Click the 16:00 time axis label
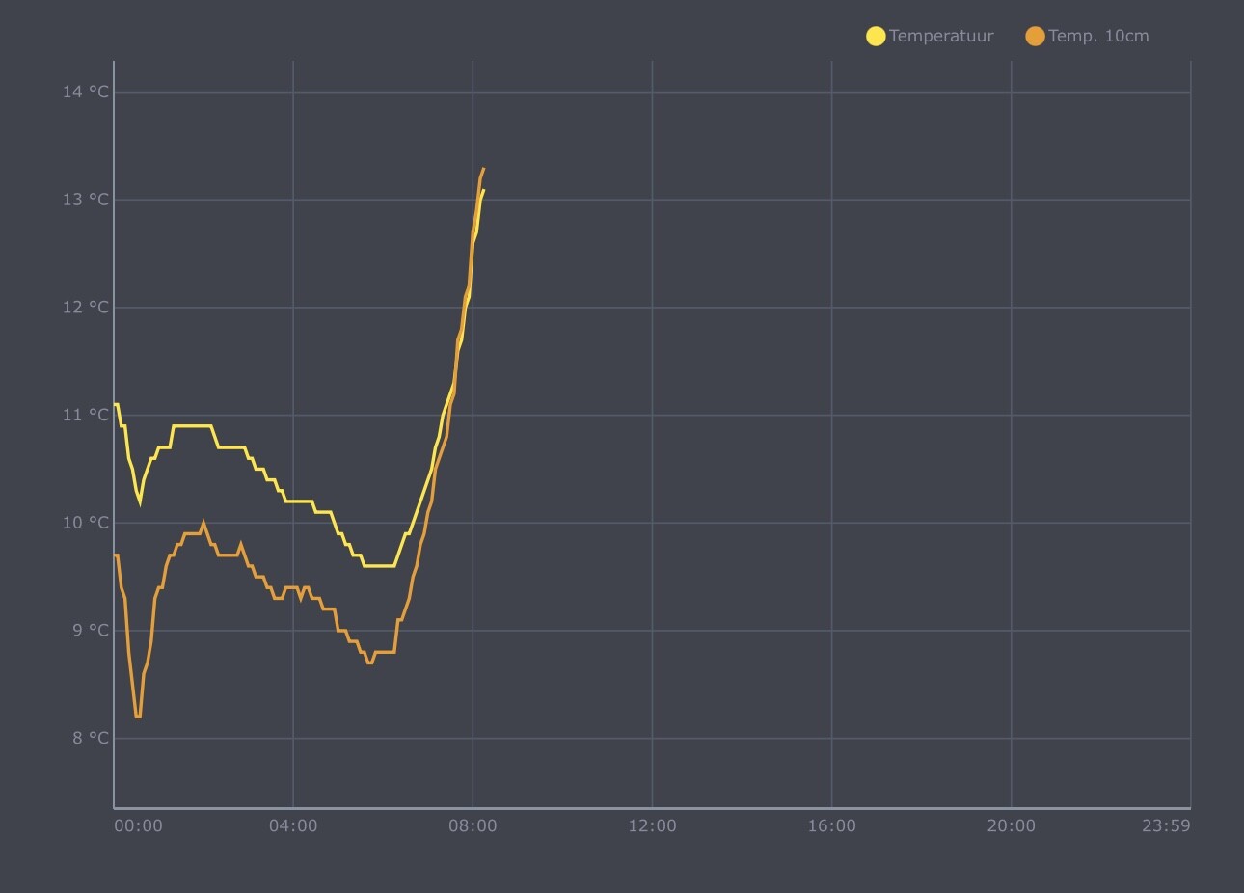 [831, 826]
